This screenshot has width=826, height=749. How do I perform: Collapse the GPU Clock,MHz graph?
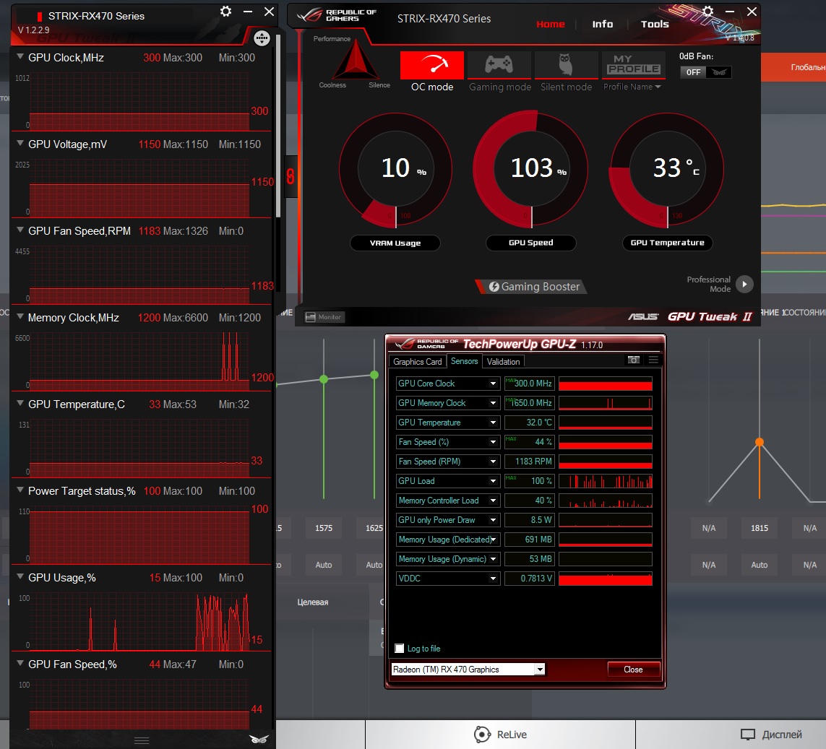point(20,56)
